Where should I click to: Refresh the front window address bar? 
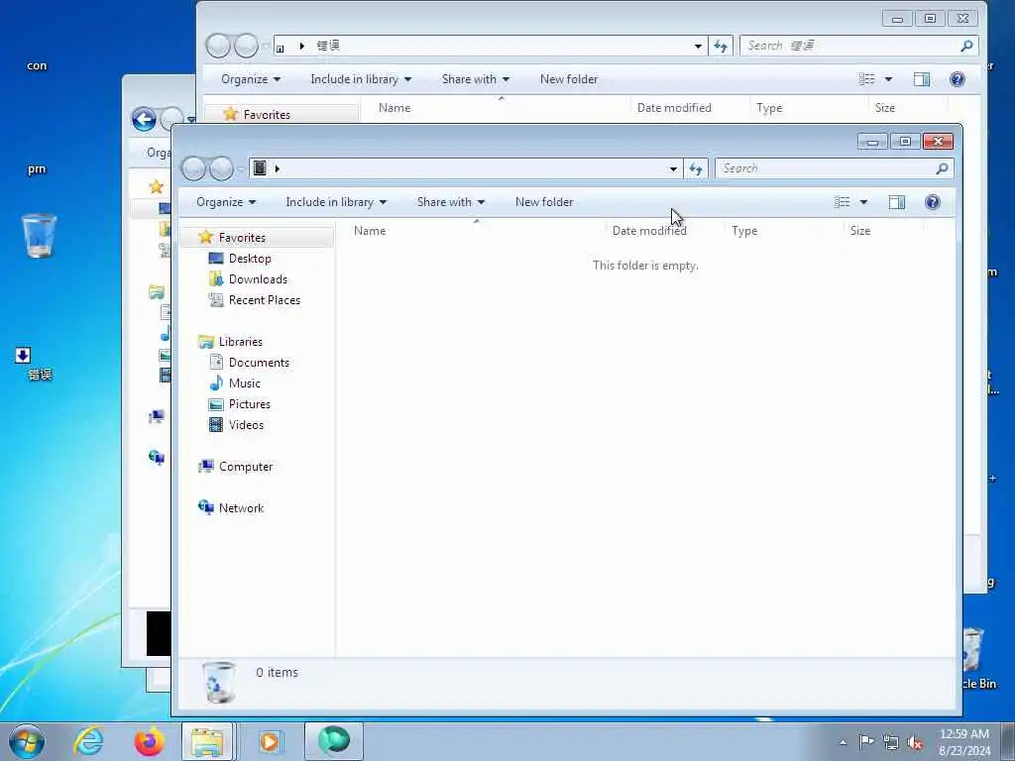pos(696,168)
